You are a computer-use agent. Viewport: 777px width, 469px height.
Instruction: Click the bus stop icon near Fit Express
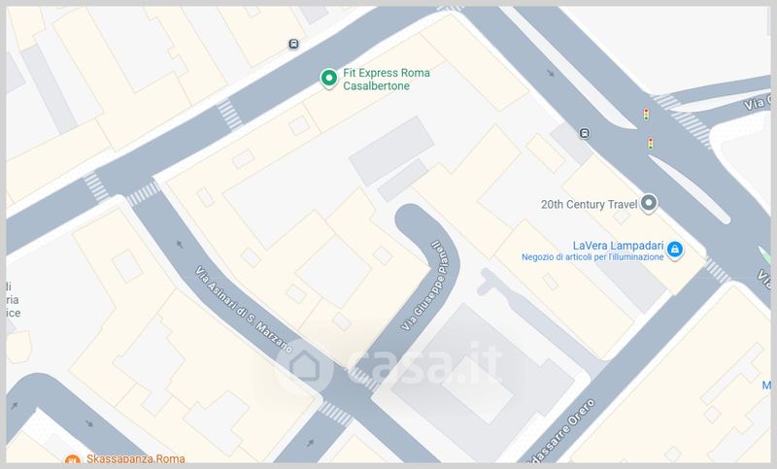[x=293, y=44]
